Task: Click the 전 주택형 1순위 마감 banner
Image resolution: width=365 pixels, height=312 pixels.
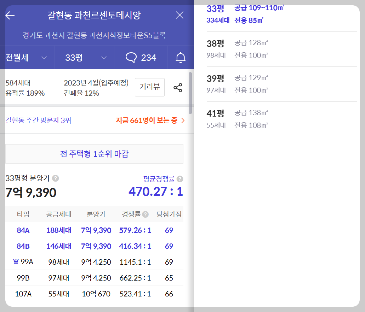Action: click(x=95, y=154)
